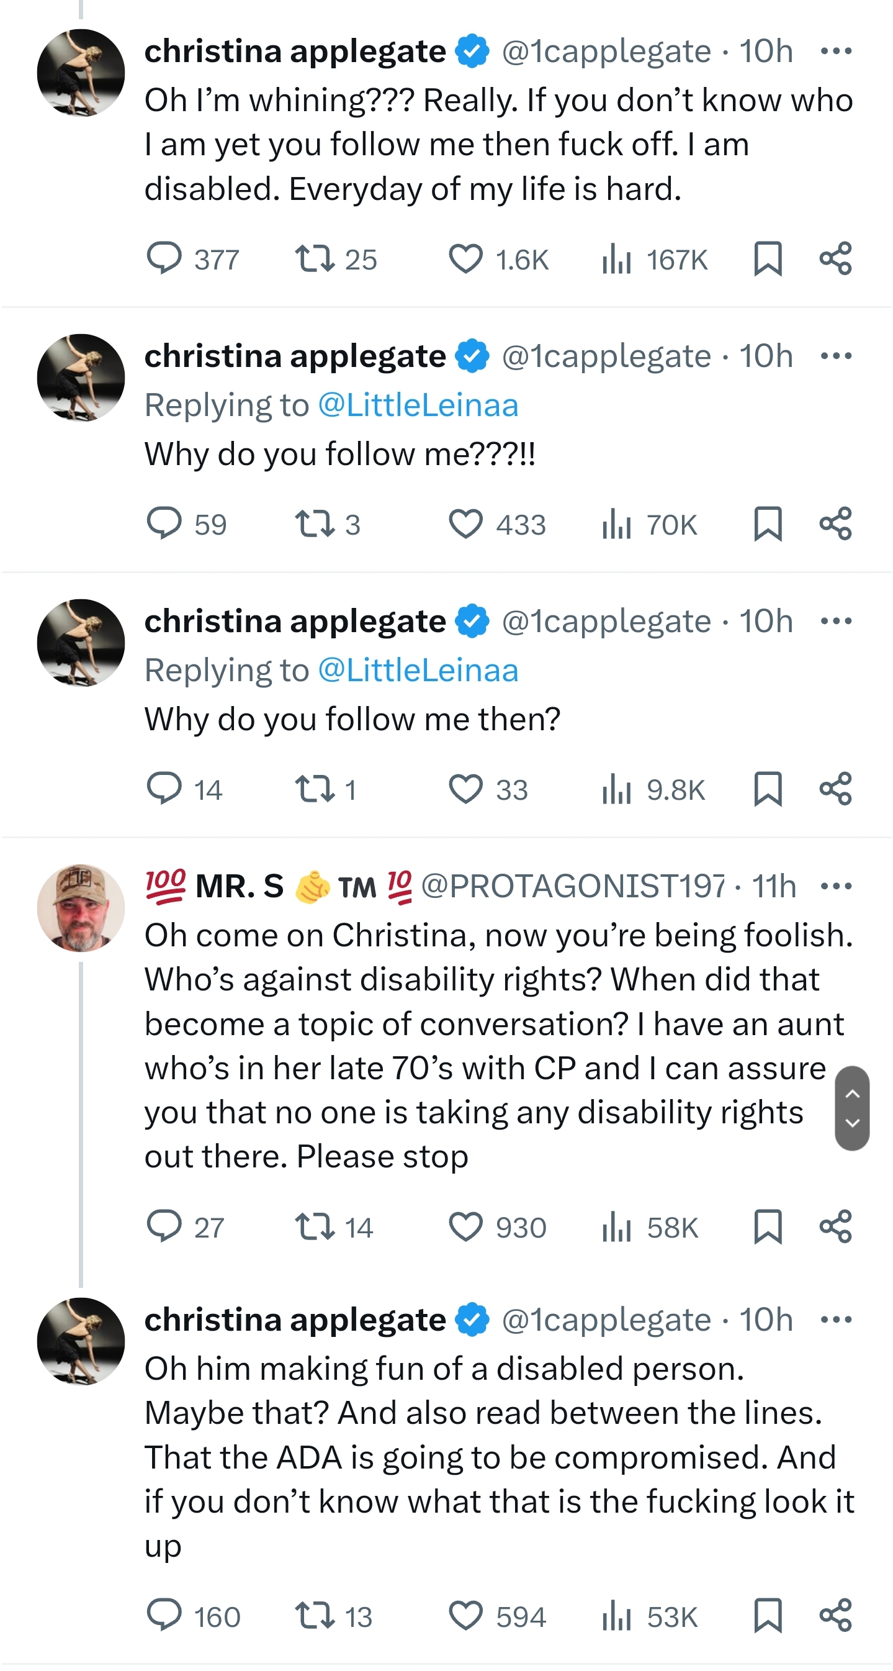Share the "Oh I'm whining???" tweet
The image size is (893, 1671).
835,259
